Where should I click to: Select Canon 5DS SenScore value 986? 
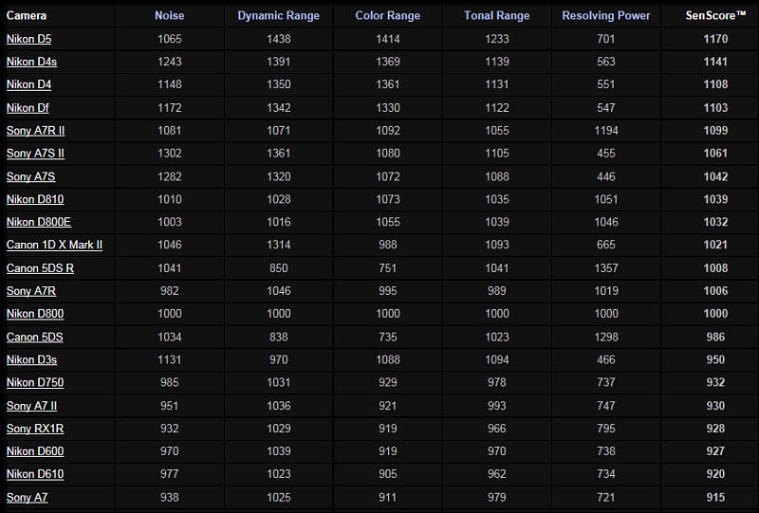pyautogui.click(x=715, y=337)
